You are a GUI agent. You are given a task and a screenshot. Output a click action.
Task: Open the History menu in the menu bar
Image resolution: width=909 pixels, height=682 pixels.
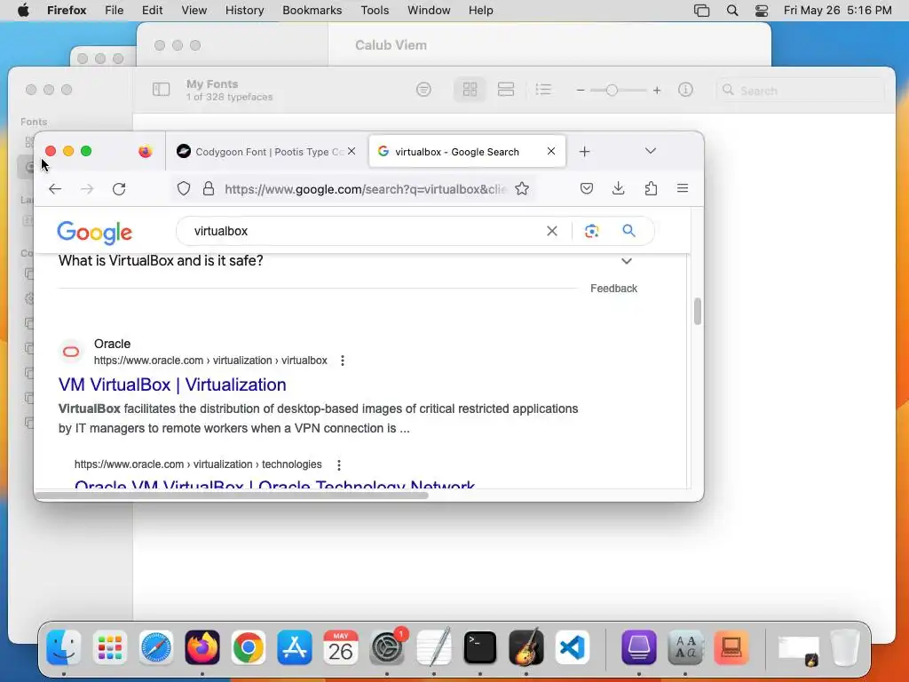tap(245, 11)
